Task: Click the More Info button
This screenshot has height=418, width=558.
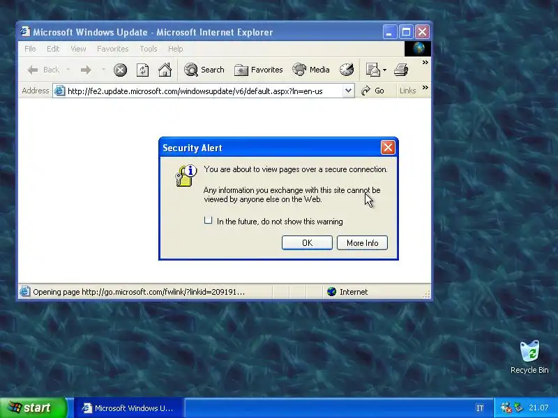Action: pyautogui.click(x=362, y=242)
